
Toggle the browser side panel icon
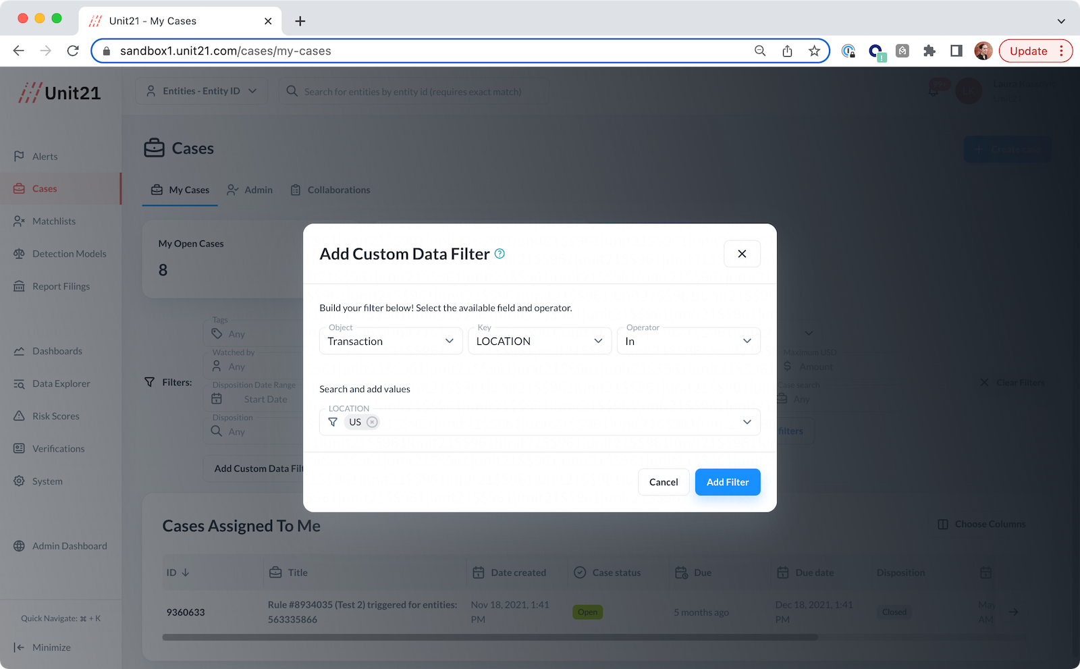point(956,51)
